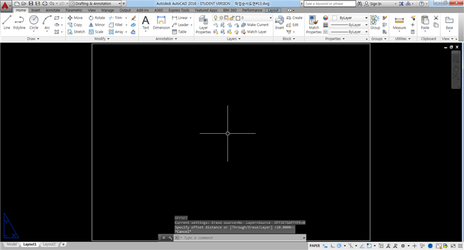This screenshot has width=464, height=250.
Task: Activate the Stretch command
Action: pyautogui.click(x=76, y=31)
